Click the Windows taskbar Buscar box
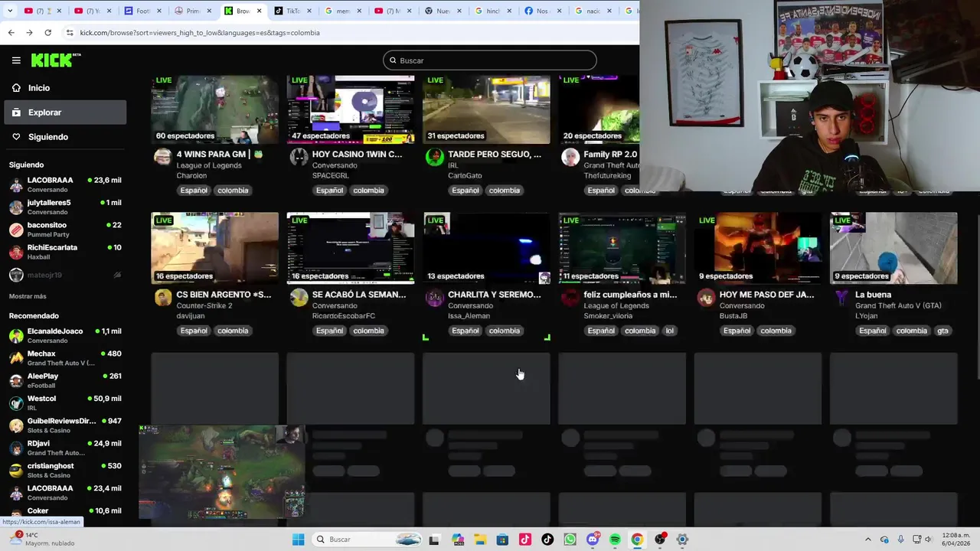The image size is (980, 551). tap(368, 540)
